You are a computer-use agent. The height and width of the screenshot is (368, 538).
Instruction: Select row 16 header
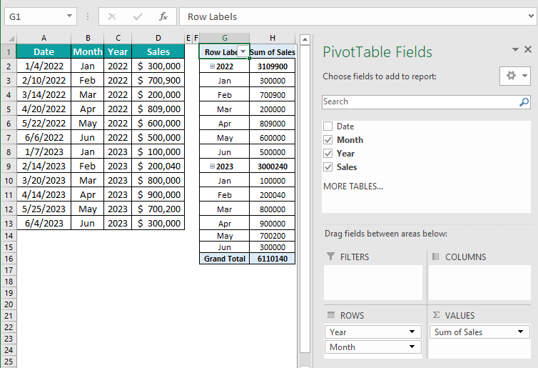pyautogui.click(x=9, y=259)
